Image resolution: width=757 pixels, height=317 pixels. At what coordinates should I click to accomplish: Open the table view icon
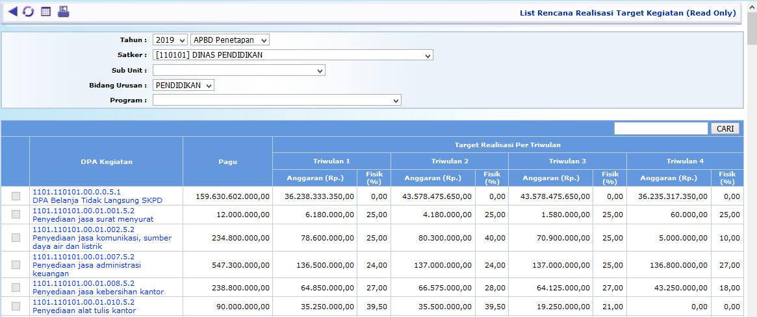(x=45, y=12)
